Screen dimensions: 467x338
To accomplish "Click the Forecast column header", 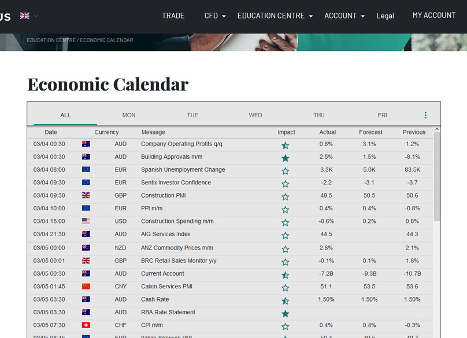I will [x=370, y=132].
